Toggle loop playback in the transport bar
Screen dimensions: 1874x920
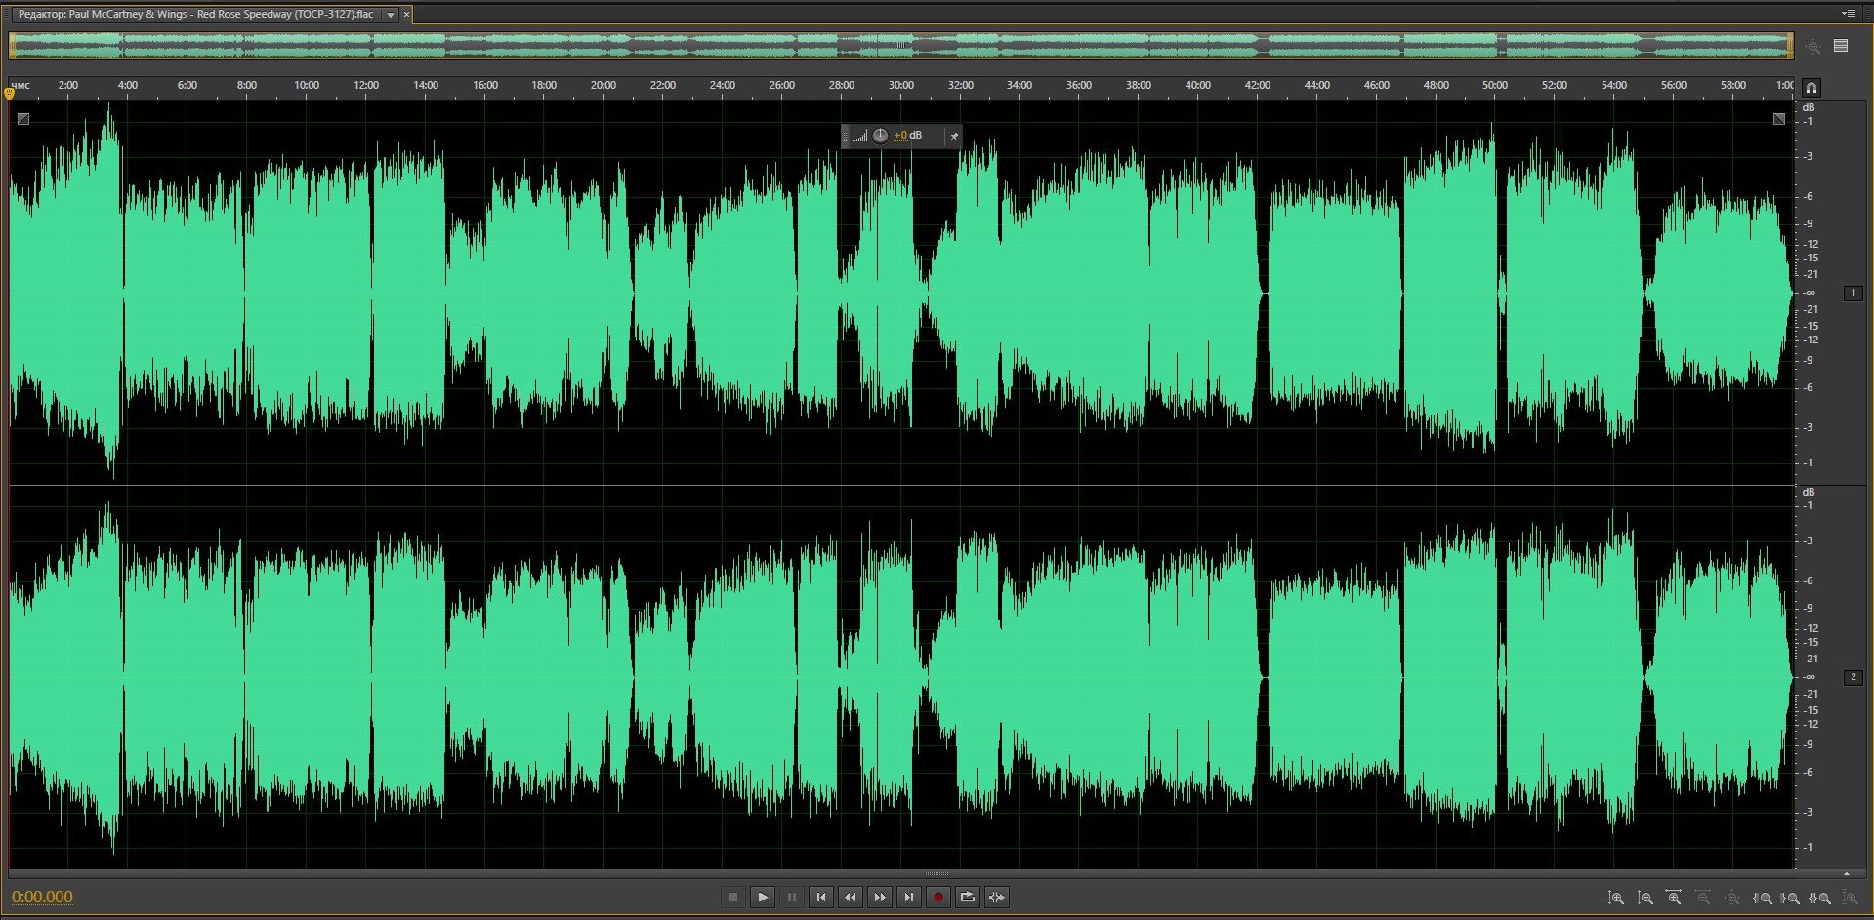(x=968, y=897)
